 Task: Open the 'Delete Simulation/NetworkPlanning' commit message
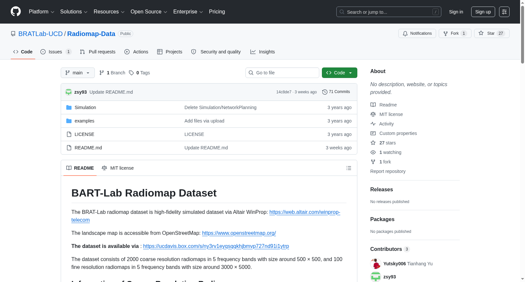(220, 107)
